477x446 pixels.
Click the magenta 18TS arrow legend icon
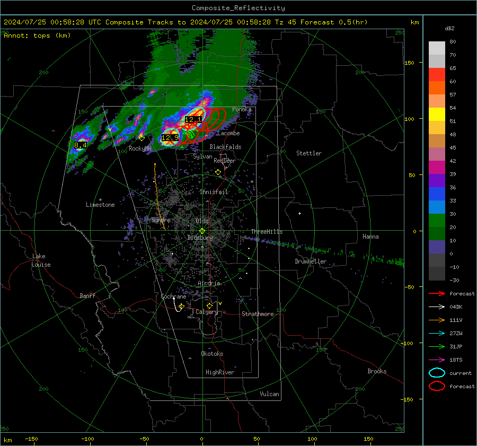coord(437,360)
